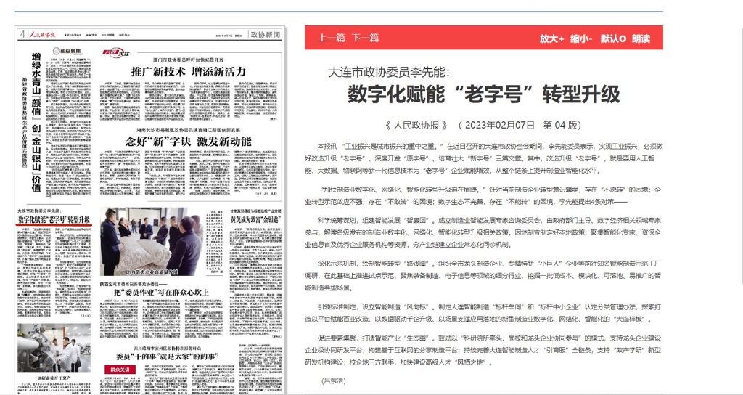Select headline 数字化赋能"老字号"转型升级 on page

54,219
